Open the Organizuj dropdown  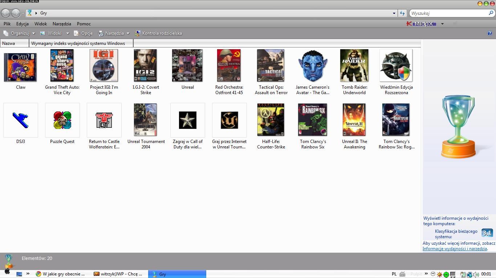[19, 33]
